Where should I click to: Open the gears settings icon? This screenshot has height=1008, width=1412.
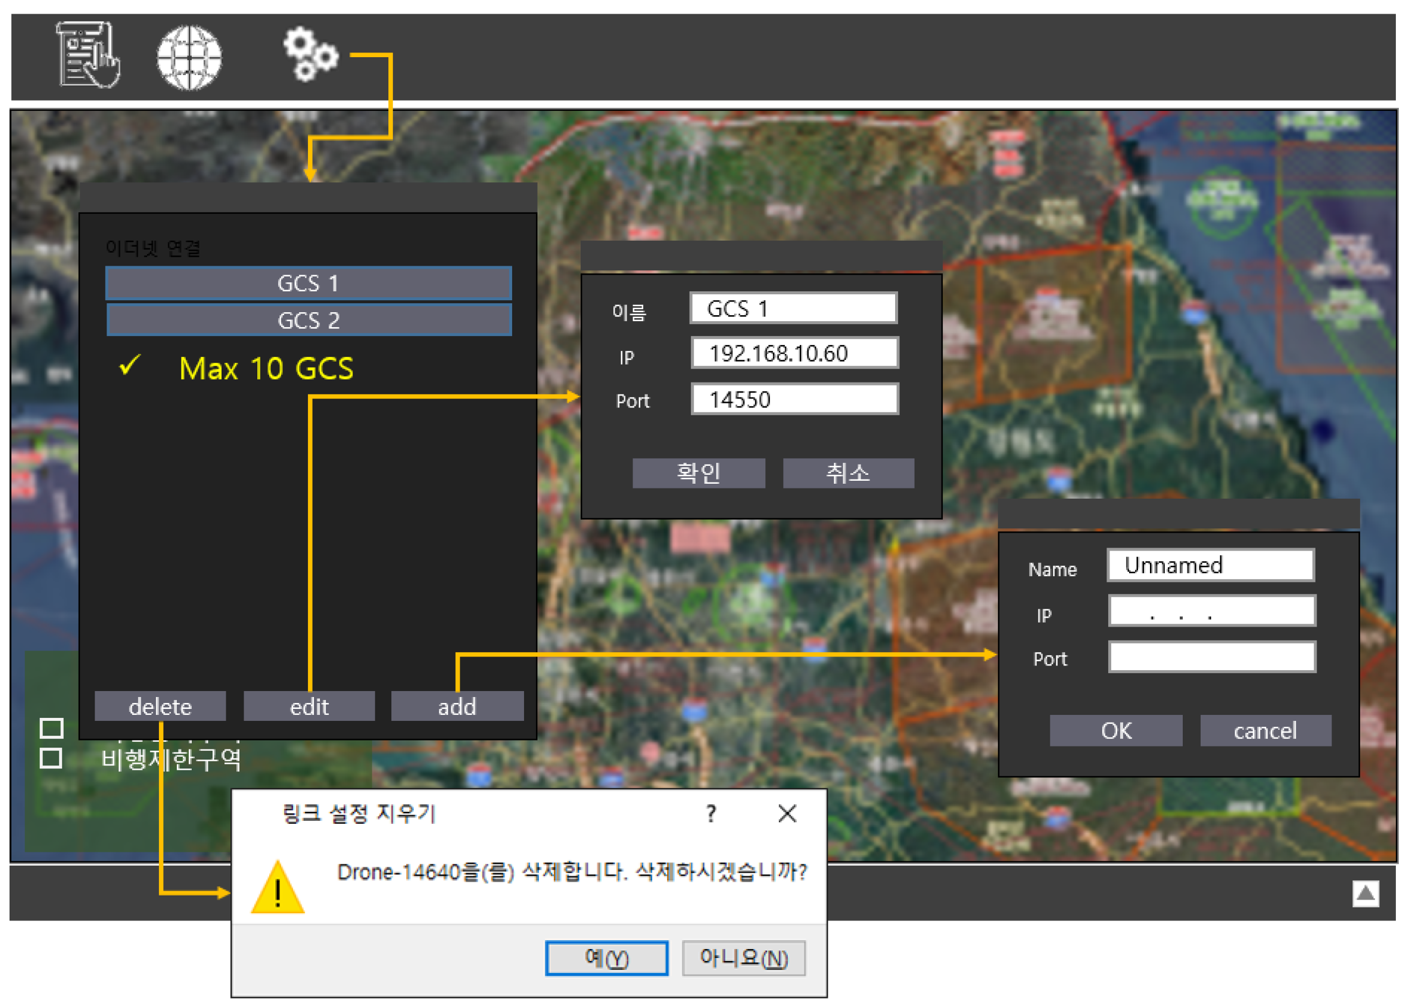(310, 54)
